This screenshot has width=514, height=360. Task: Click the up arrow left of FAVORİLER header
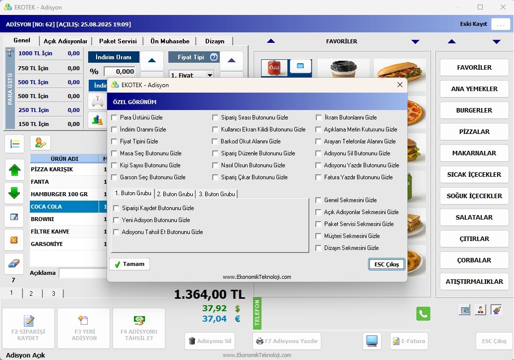pos(271,41)
